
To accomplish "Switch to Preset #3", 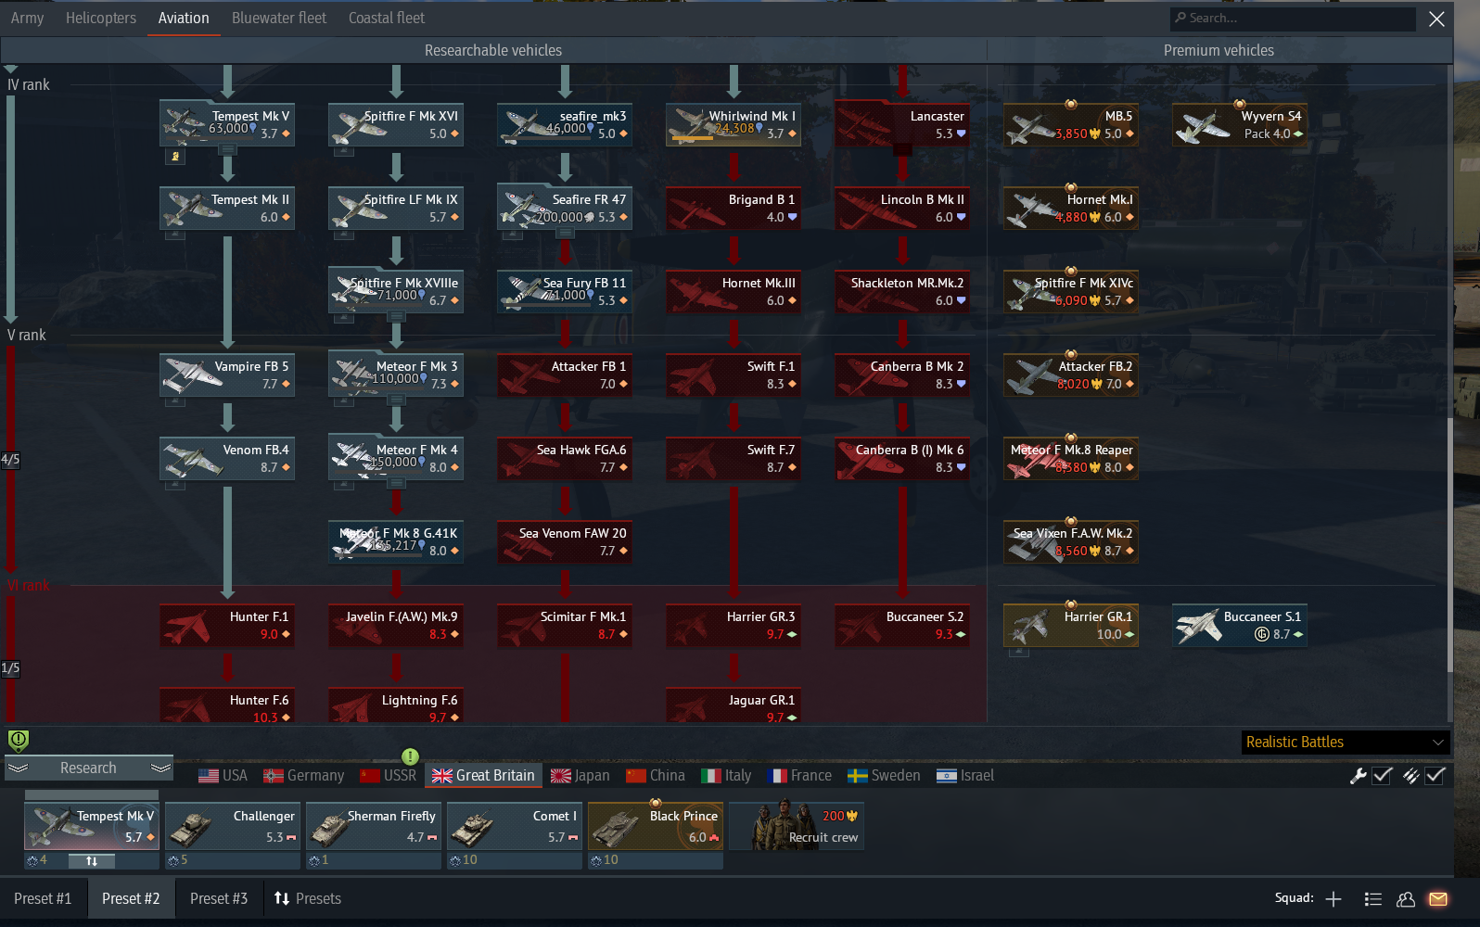I will (x=219, y=899).
